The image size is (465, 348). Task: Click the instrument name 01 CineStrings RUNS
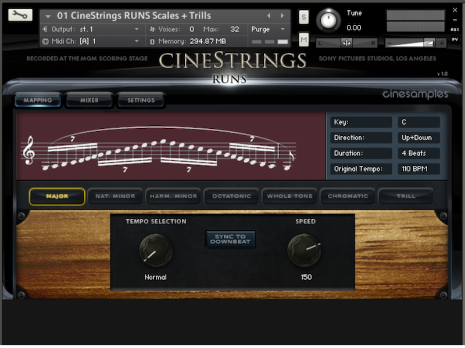pyautogui.click(x=134, y=16)
